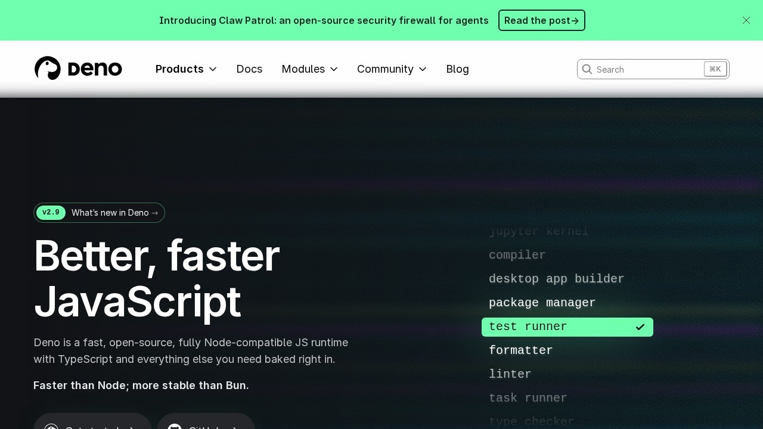Click the v2.9 version badge
Screen dimensions: 763x429
coord(51,213)
